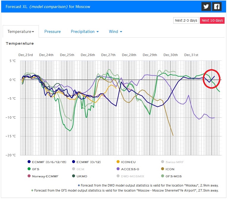The width and height of the screenshot is (232, 199).
Task: Click the Dec,30th date label
Action: 171,55
